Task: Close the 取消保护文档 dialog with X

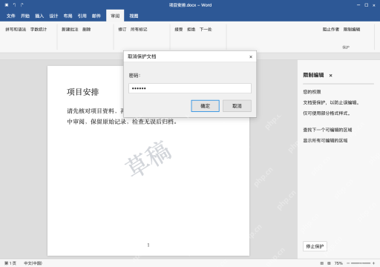Action: [x=251, y=57]
